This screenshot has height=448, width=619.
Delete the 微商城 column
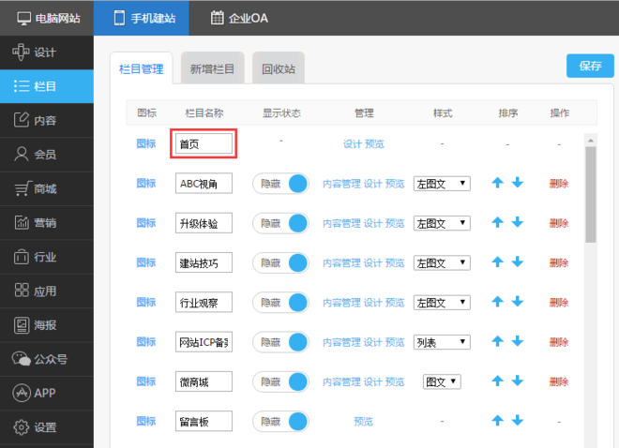pyautogui.click(x=559, y=381)
